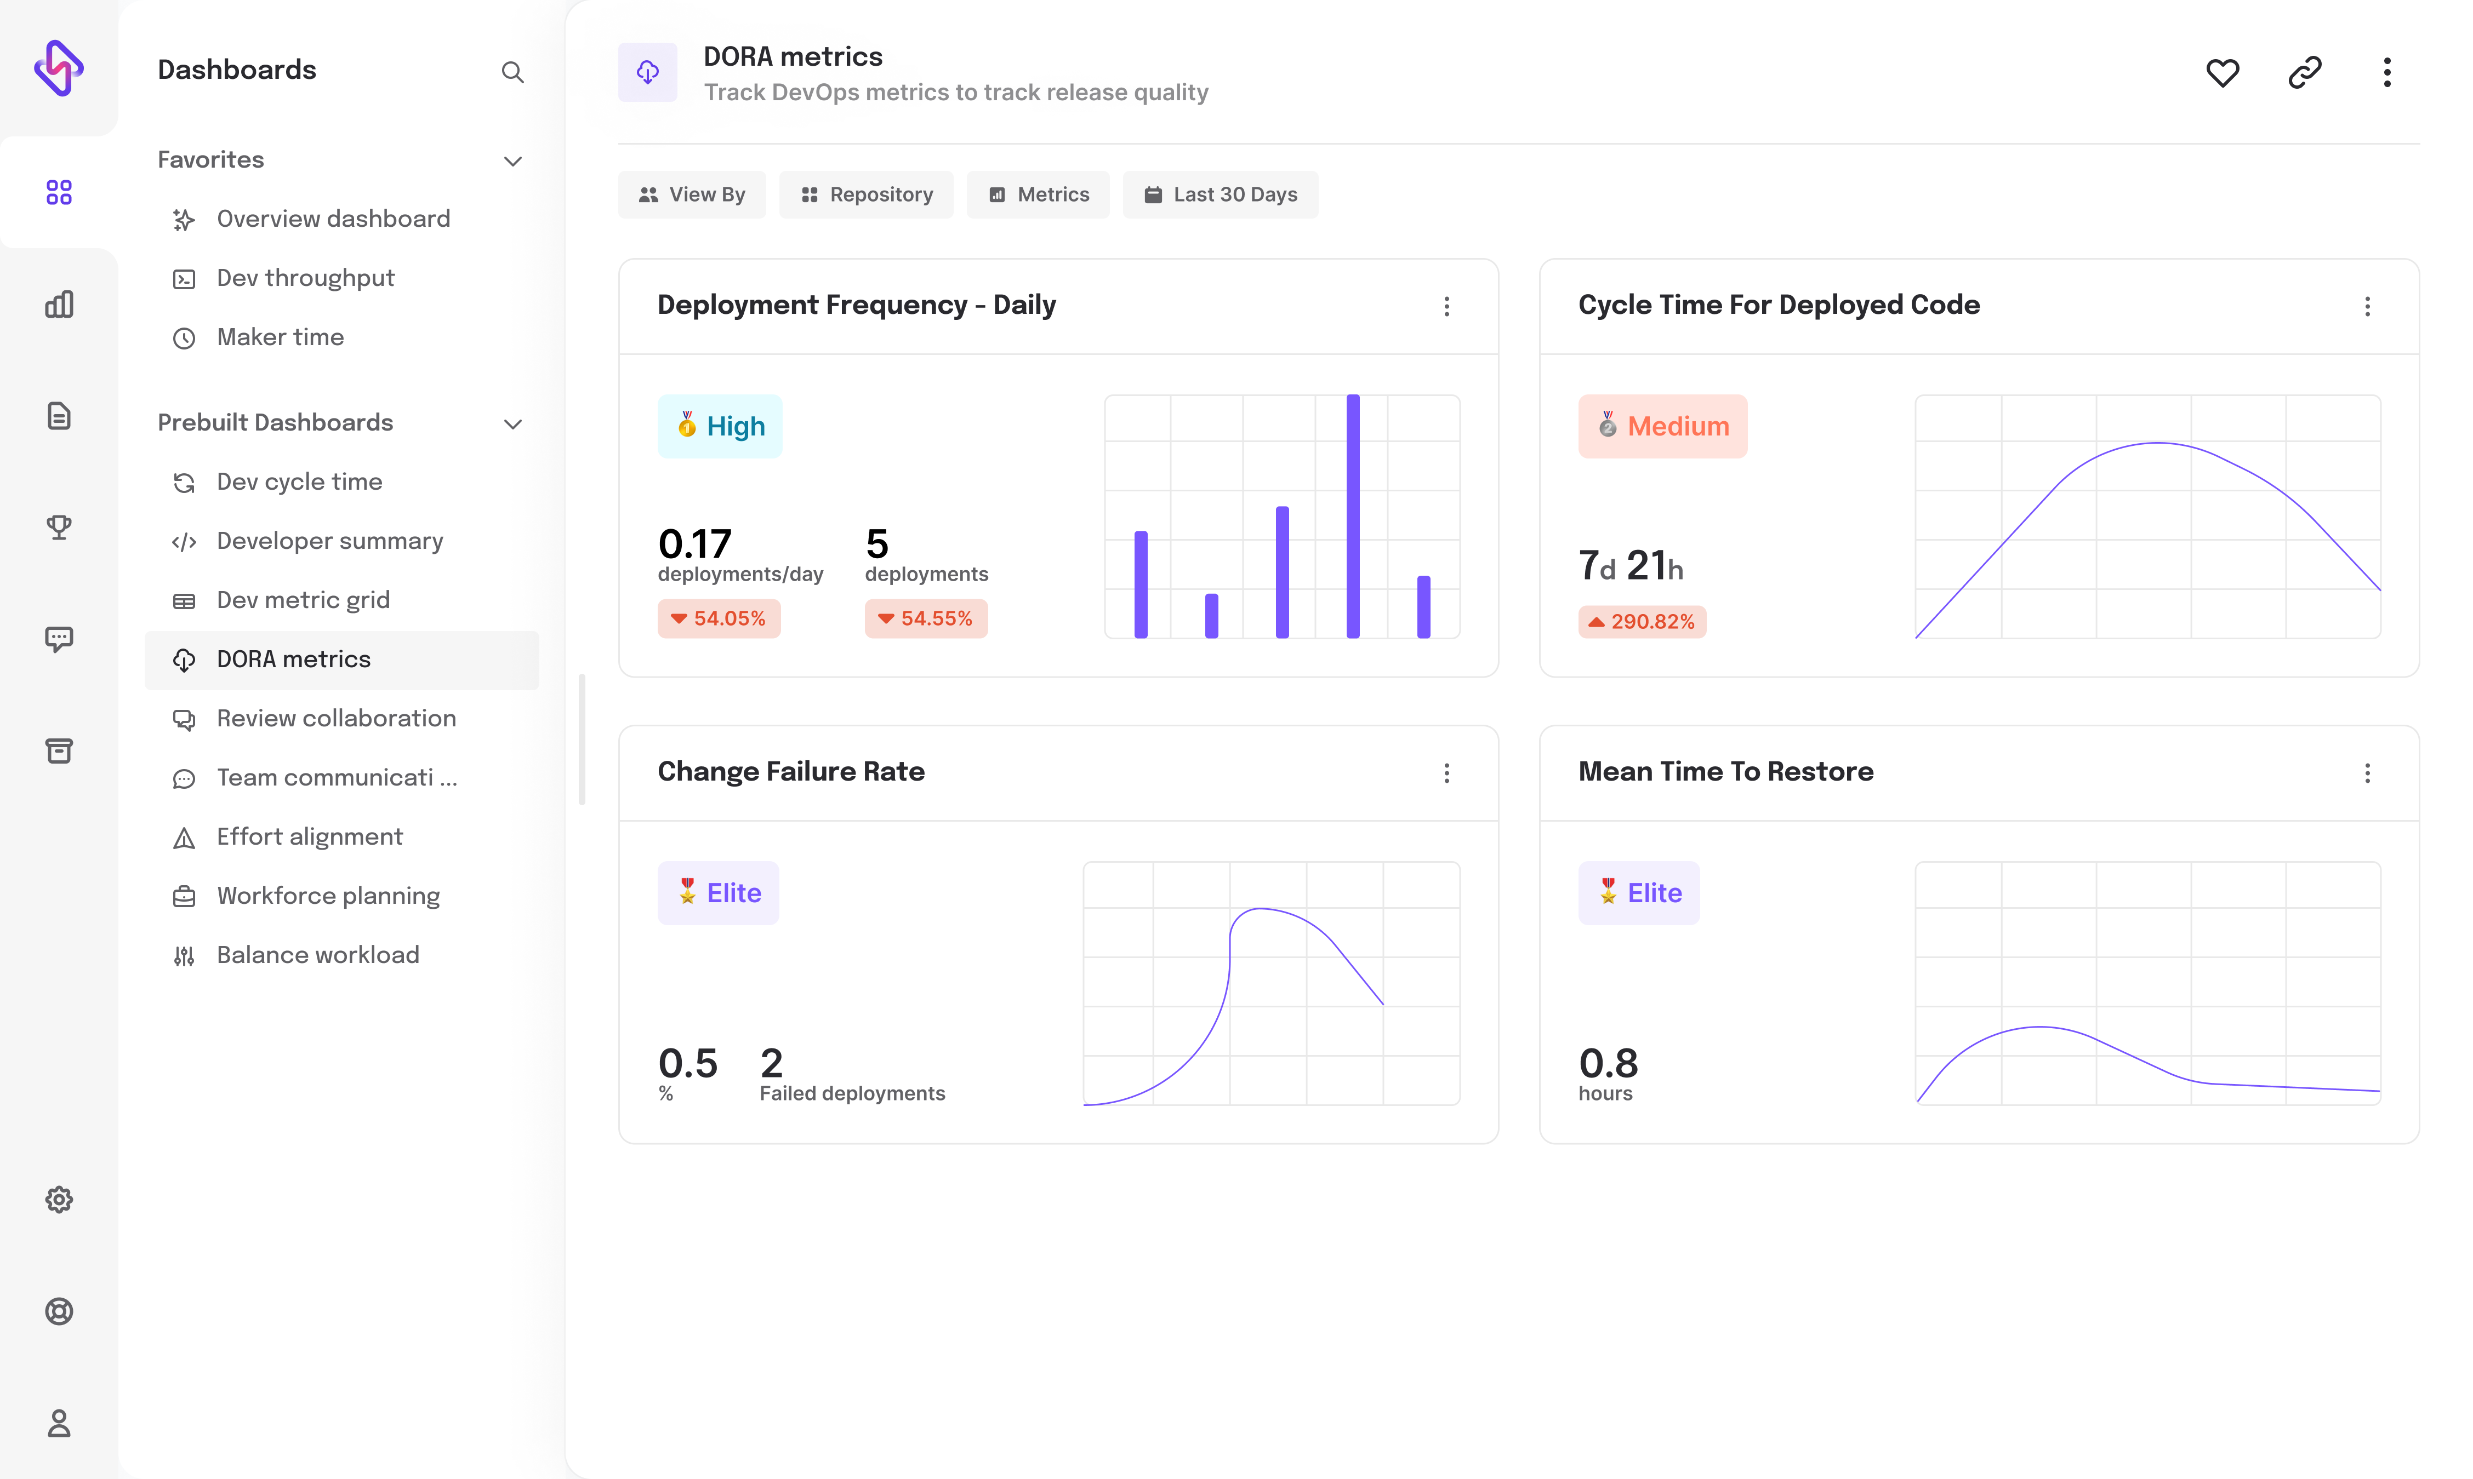Click the Dev throughput terminal icon
The height and width of the screenshot is (1479, 2473).
pyautogui.click(x=184, y=279)
